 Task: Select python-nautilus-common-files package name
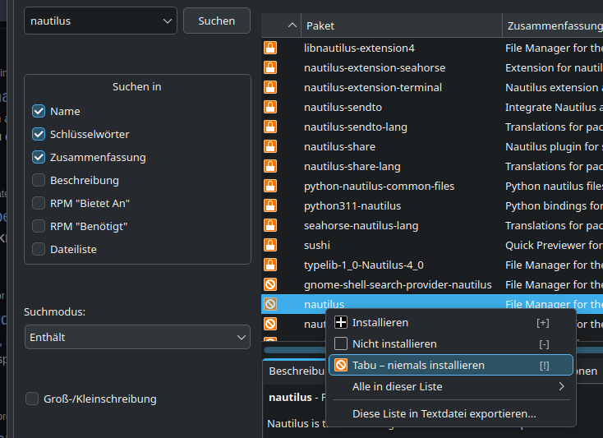(x=379, y=186)
